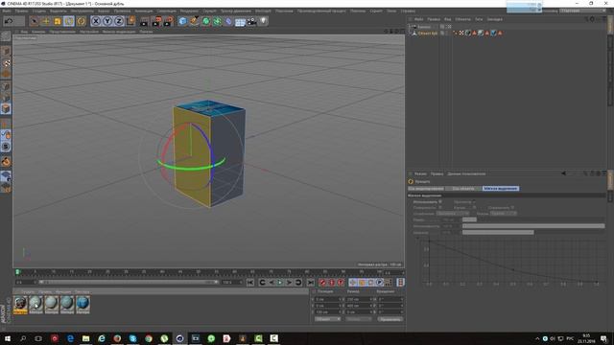Click the Make Editable icon in left palette

pos(6,36)
